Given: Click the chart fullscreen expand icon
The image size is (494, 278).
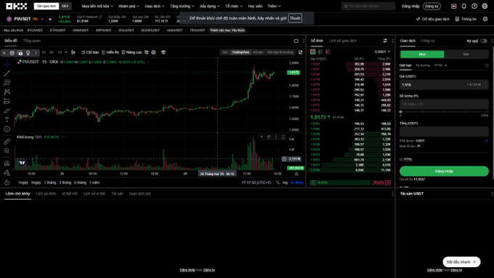Looking at the screenshot, I should tap(301, 52).
